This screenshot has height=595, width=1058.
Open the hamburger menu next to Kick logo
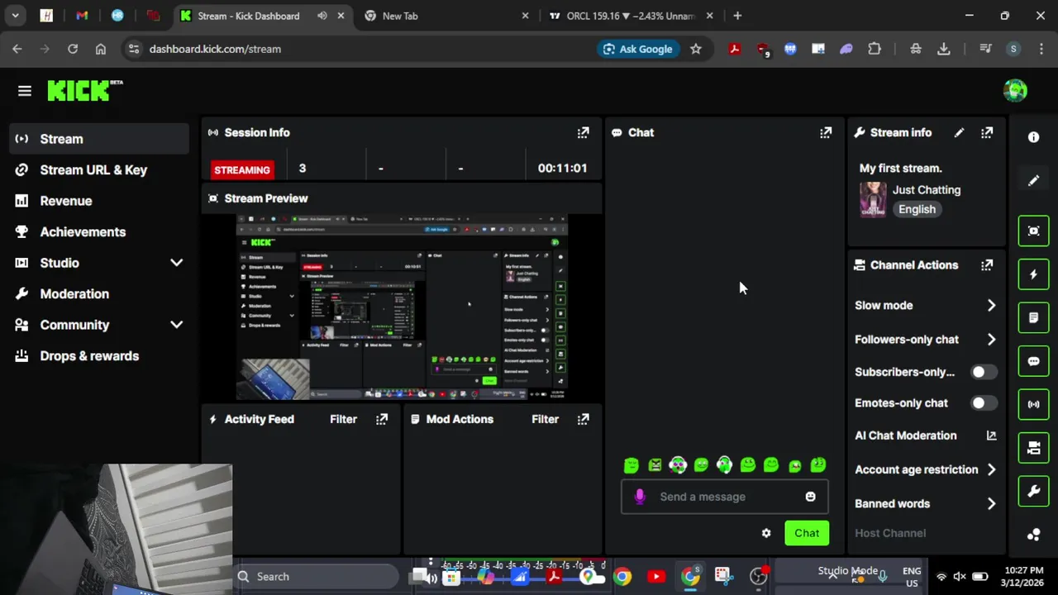(24, 91)
